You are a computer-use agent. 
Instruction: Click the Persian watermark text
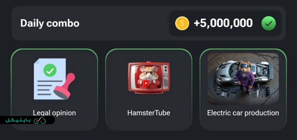(x=18, y=120)
